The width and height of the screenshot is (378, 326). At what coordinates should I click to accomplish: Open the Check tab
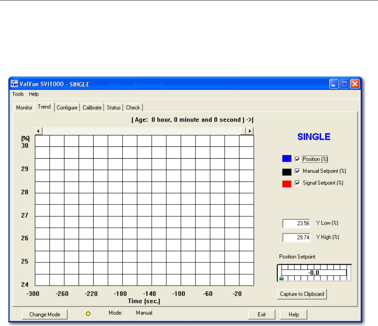tap(133, 107)
